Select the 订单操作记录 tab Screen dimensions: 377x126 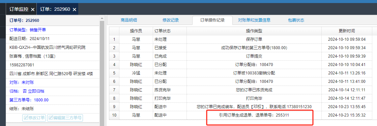click(x=212, y=20)
